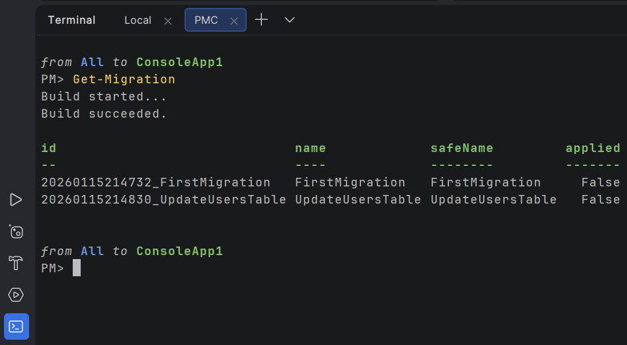Screen dimensions: 627x345
Task: Click 20260115214732_FirstMigration id cell
Action: [156, 182]
